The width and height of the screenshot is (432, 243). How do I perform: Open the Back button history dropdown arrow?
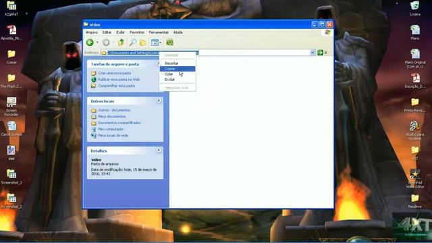click(x=97, y=43)
